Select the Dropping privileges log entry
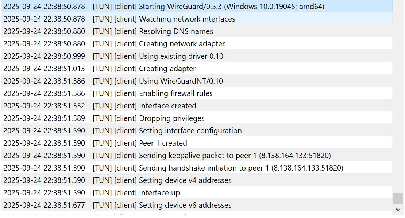Viewport: 405px width, 218px height. [171, 118]
